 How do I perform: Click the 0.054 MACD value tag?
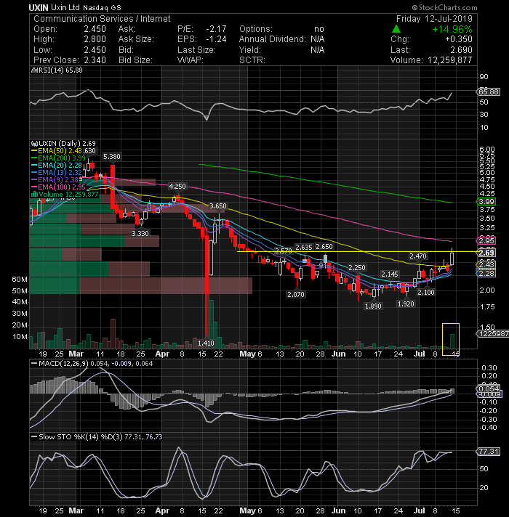point(489,388)
